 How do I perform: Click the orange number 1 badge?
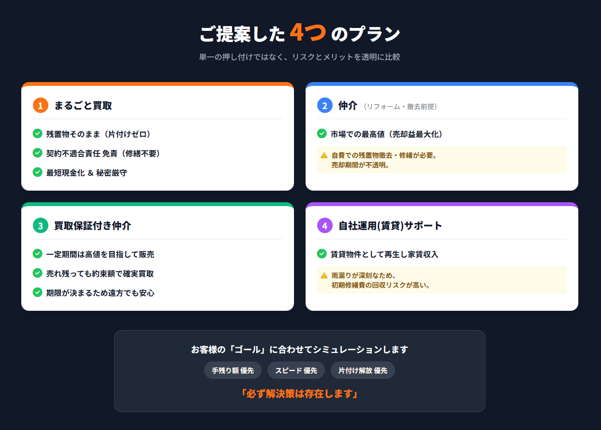click(41, 105)
